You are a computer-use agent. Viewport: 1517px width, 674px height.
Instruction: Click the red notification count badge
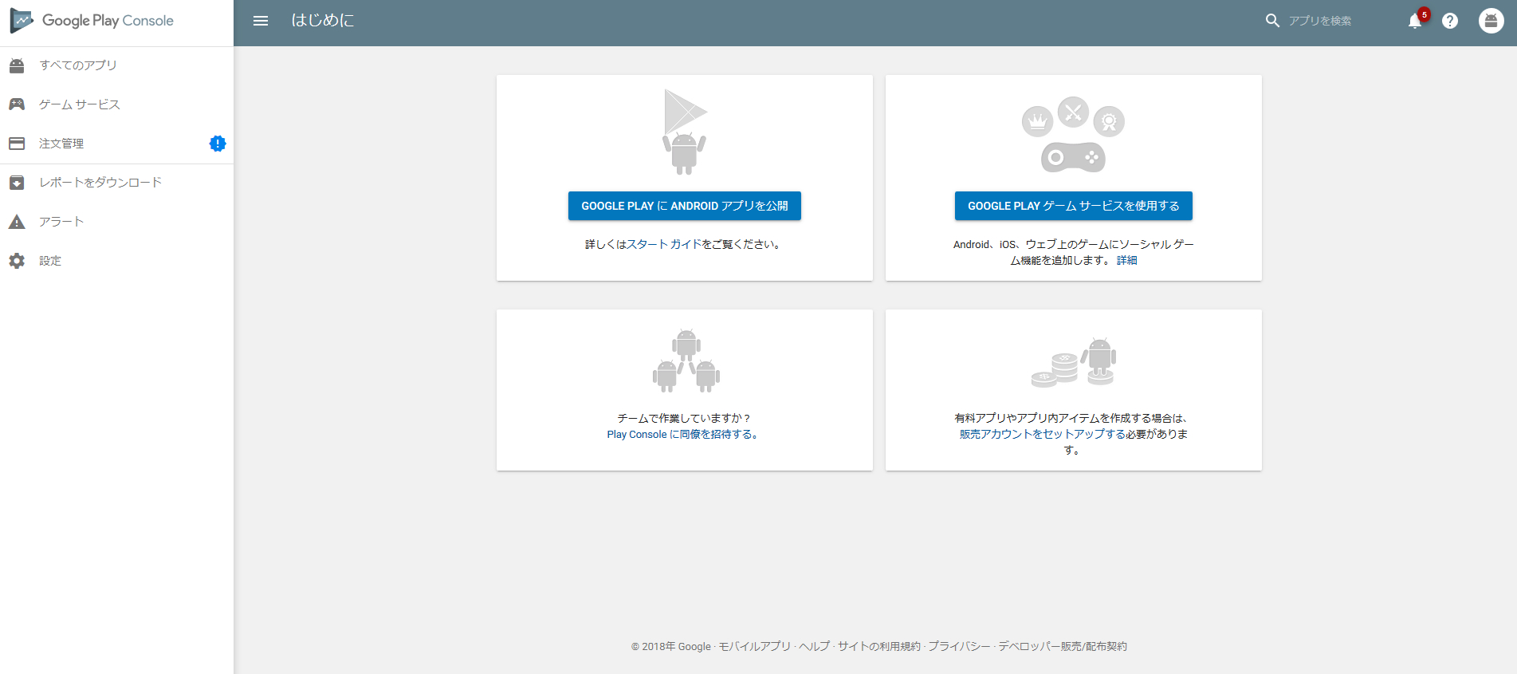point(1425,14)
